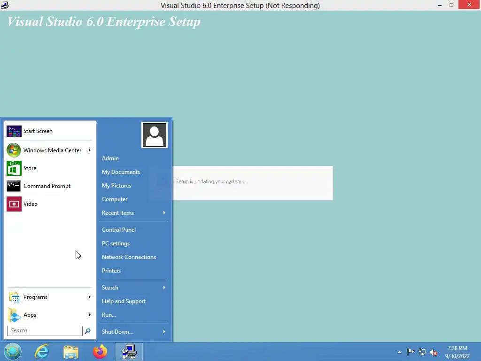The width and height of the screenshot is (481, 361).
Task: Open My Pictures
Action: 116,186
